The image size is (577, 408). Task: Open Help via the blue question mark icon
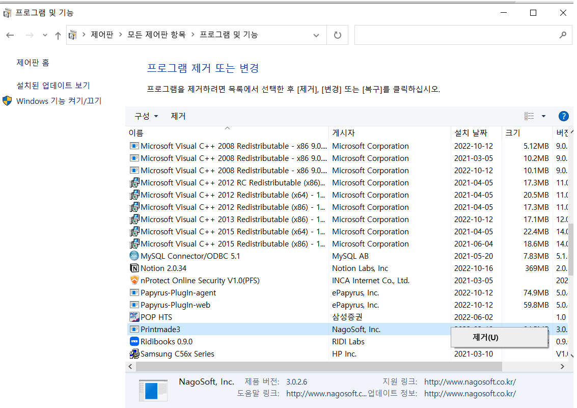click(563, 116)
